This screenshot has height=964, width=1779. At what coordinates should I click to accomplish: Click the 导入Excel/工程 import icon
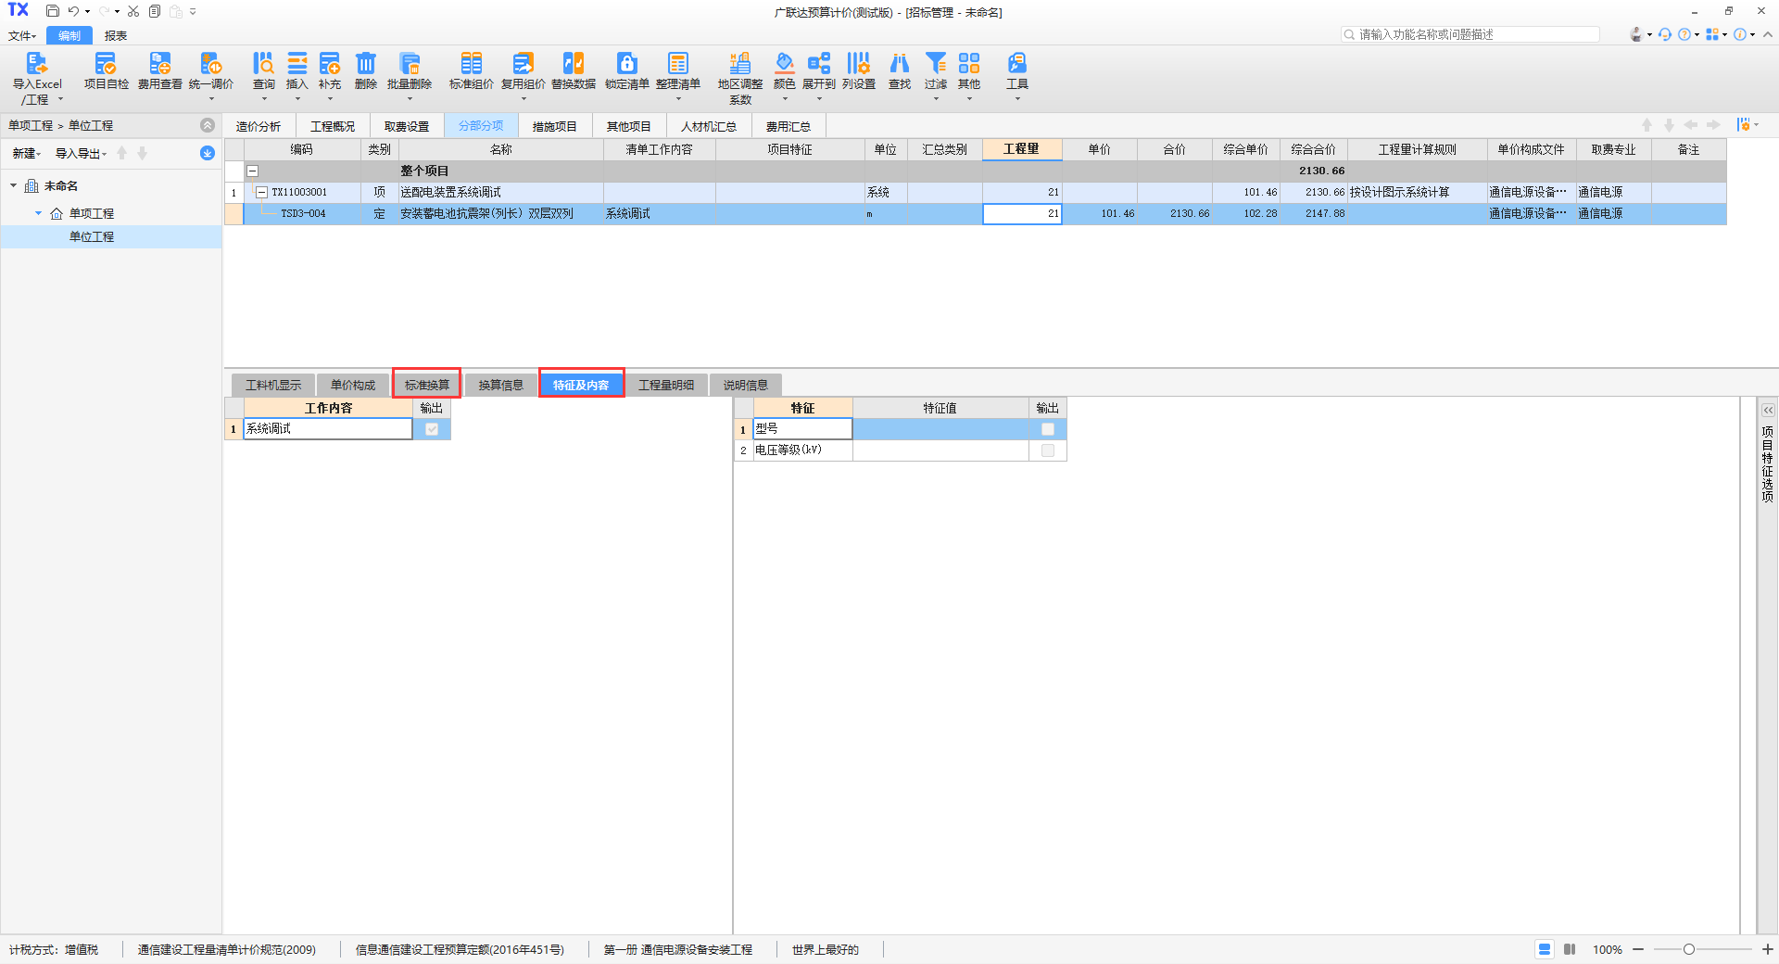36,64
